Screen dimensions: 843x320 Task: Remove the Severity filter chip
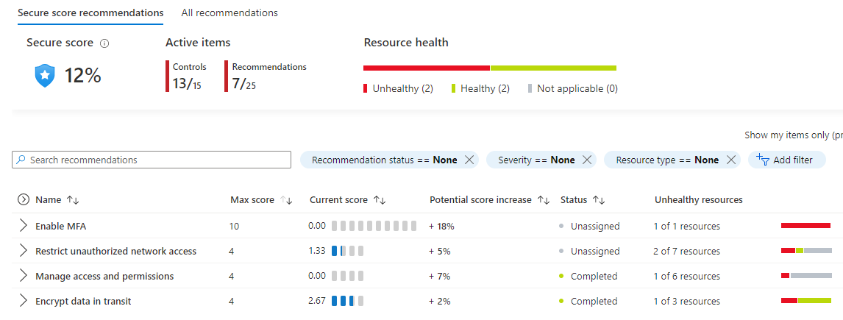coord(587,160)
